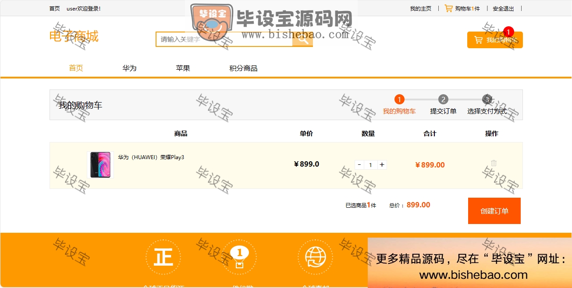The width and height of the screenshot is (572, 288).
Task: Click the 提交订单 step label
Action: [443, 111]
